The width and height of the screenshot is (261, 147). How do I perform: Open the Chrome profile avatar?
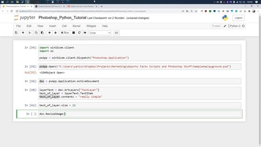pyautogui.click(x=254, y=11)
